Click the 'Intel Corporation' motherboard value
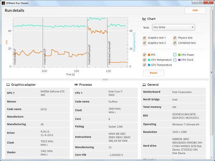The image size is (215, 161). tap(182, 92)
